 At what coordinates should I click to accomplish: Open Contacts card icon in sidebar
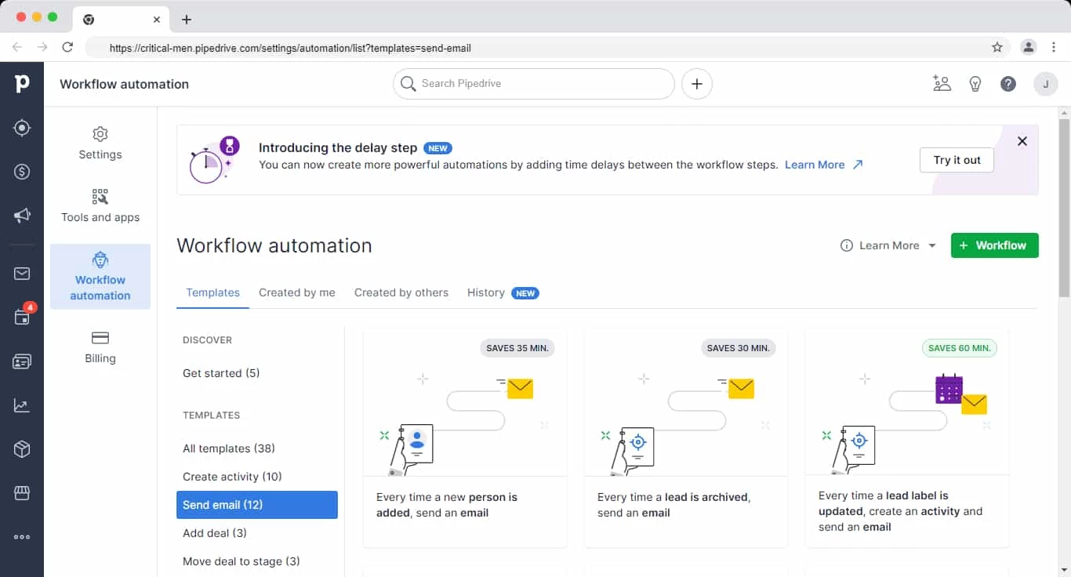(22, 361)
